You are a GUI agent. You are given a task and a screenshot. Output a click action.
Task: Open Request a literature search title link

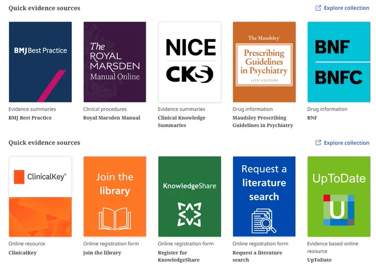[x=257, y=256]
